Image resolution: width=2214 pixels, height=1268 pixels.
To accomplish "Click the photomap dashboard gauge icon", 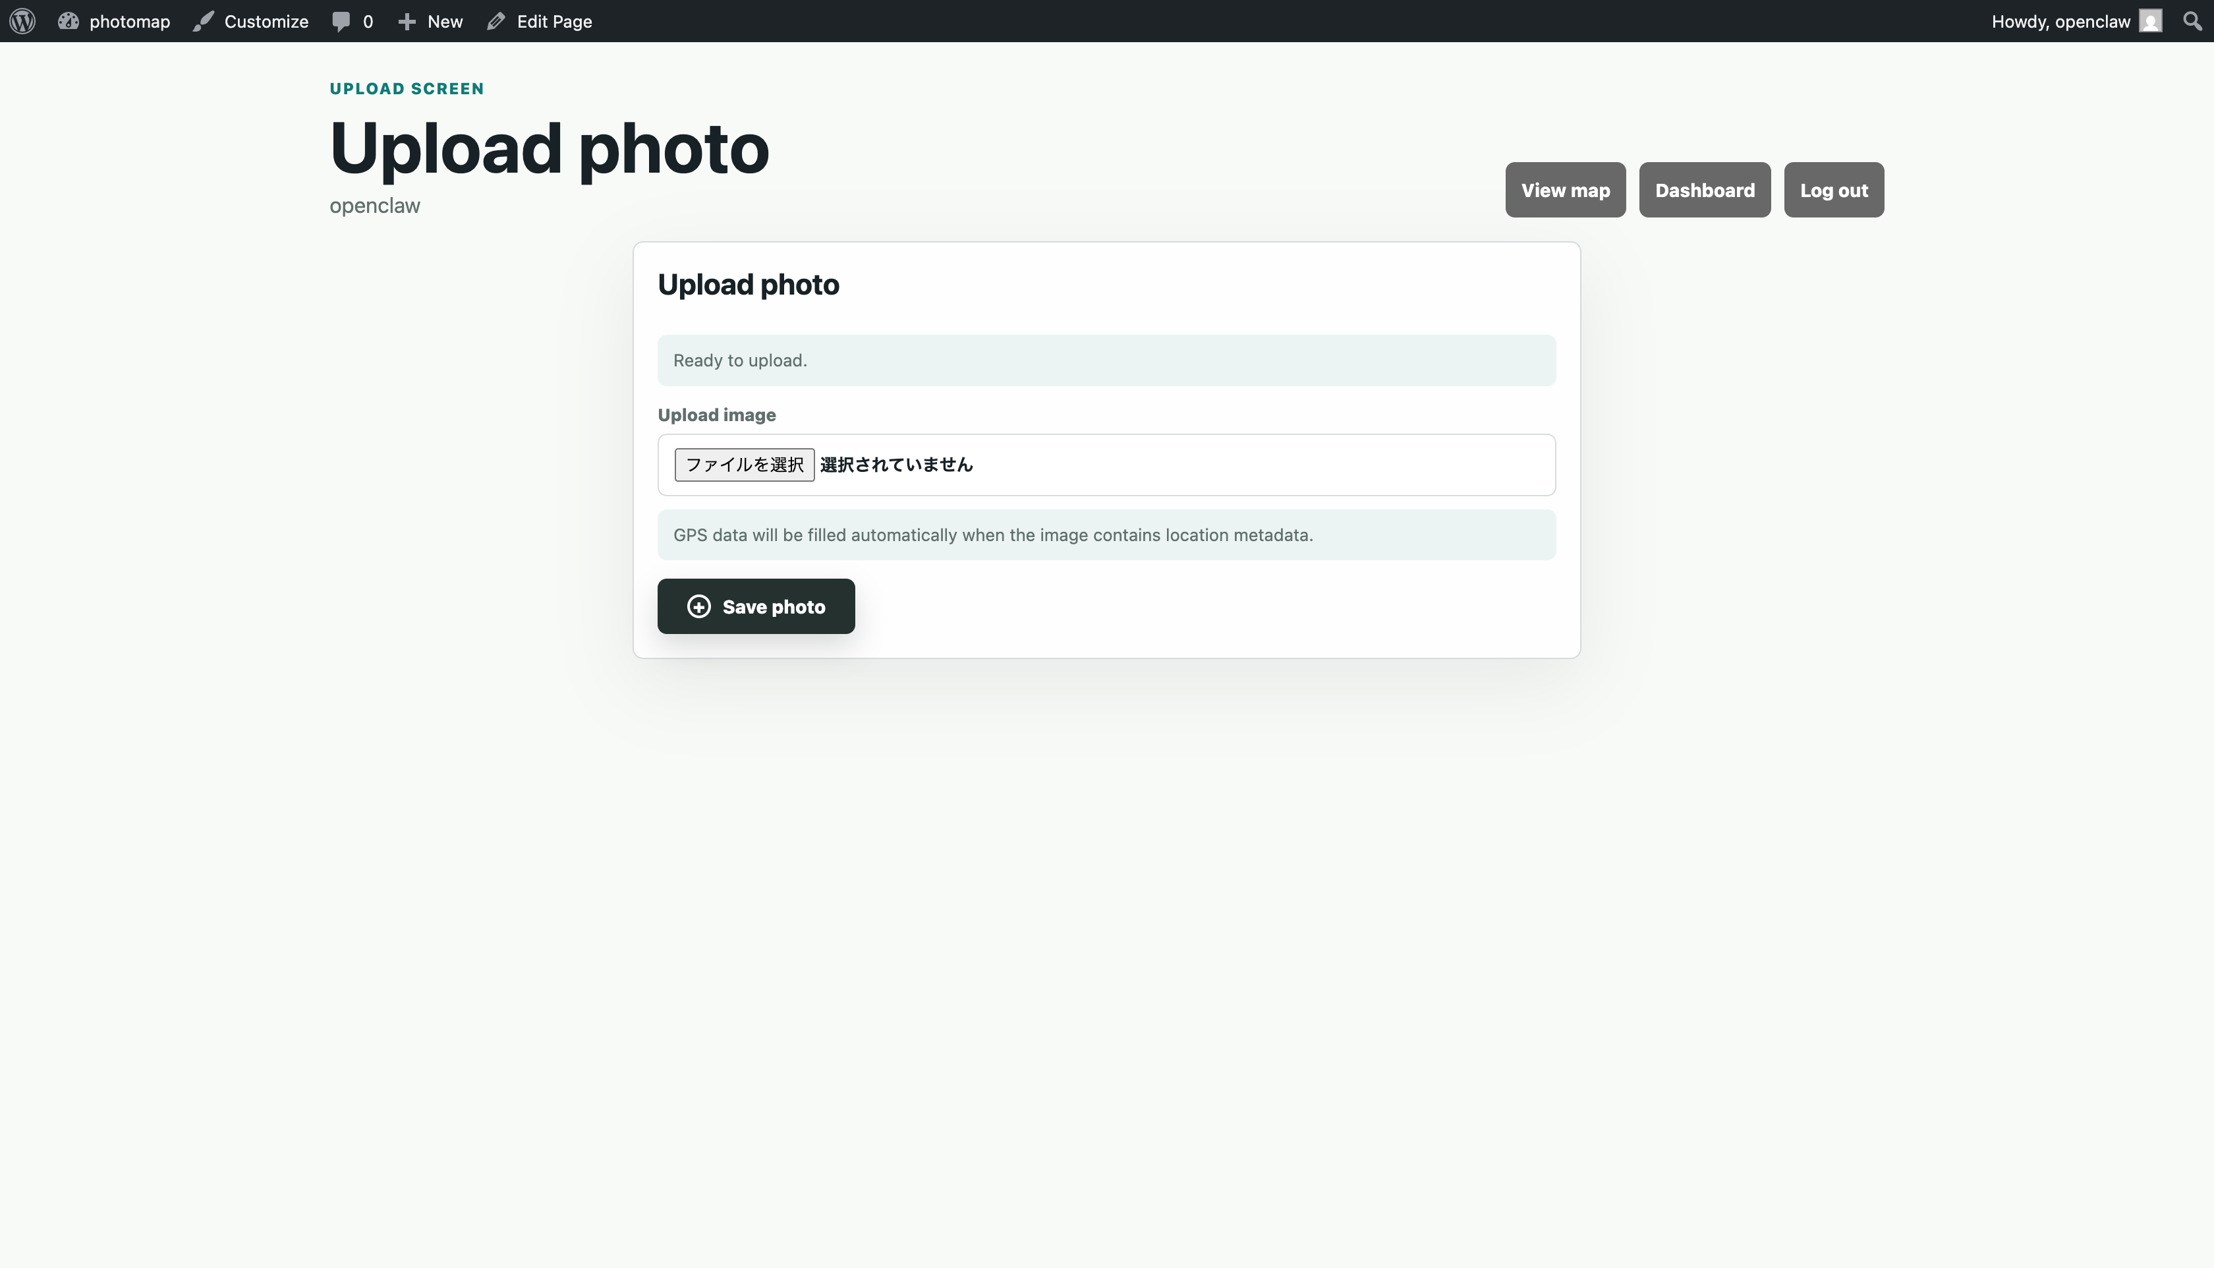I will 68,21.
